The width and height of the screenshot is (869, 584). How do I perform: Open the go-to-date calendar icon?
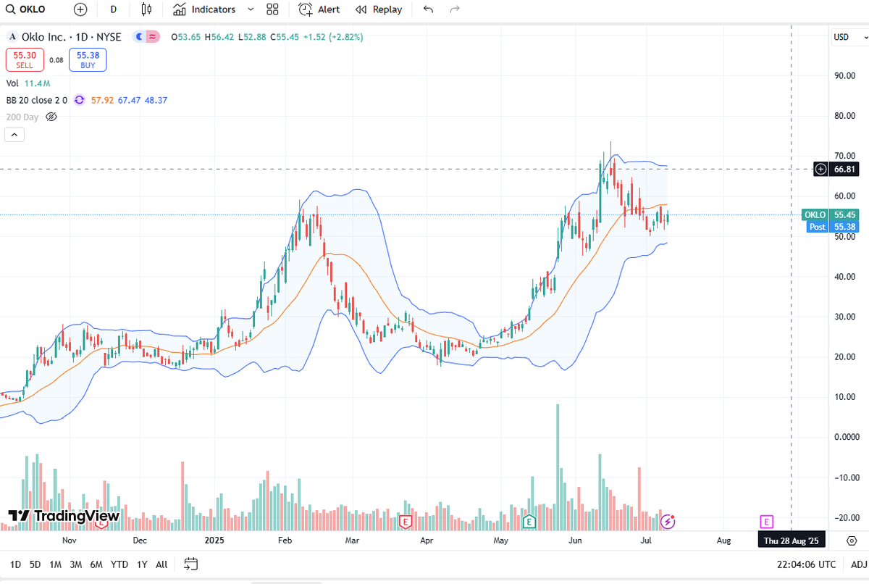click(191, 564)
